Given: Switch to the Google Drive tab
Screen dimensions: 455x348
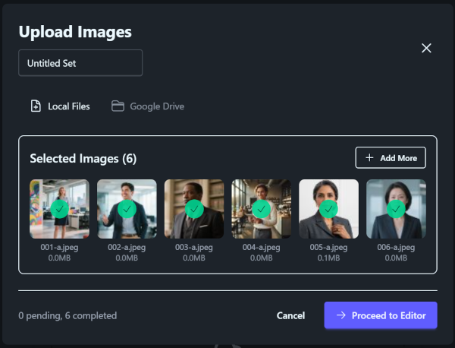Looking at the screenshot, I should (148, 106).
